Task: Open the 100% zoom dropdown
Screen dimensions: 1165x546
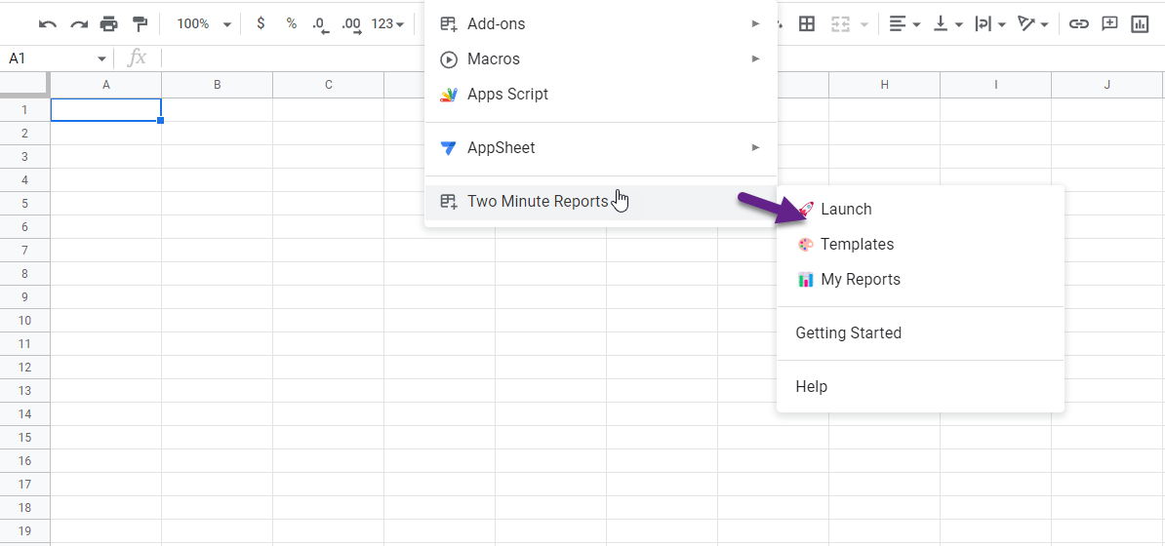Action: click(204, 23)
